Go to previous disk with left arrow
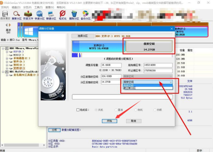Image resolution: width=213 pixels, height=152 pixels. [x=7, y=25]
